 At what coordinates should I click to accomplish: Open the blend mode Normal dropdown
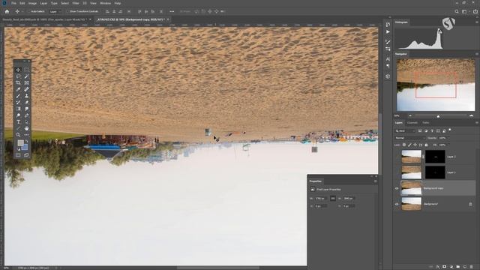click(x=410, y=138)
